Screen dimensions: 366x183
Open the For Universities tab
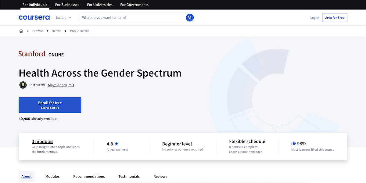coord(100,5)
